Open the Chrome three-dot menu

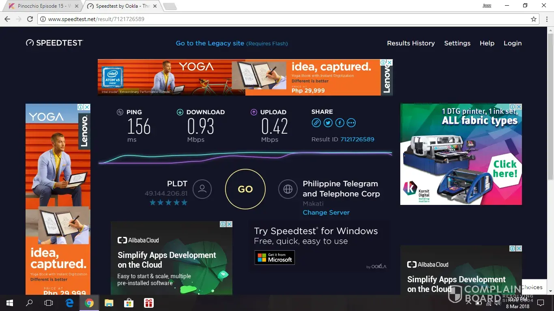546,19
